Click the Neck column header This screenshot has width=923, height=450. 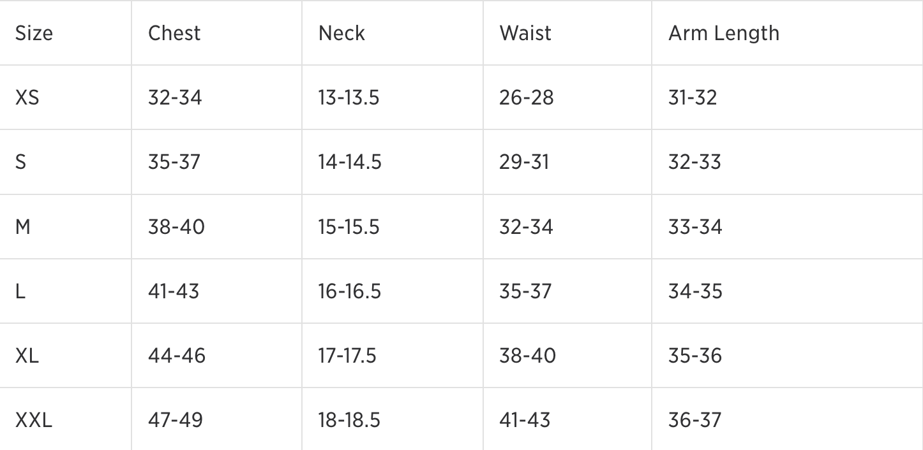tap(341, 33)
